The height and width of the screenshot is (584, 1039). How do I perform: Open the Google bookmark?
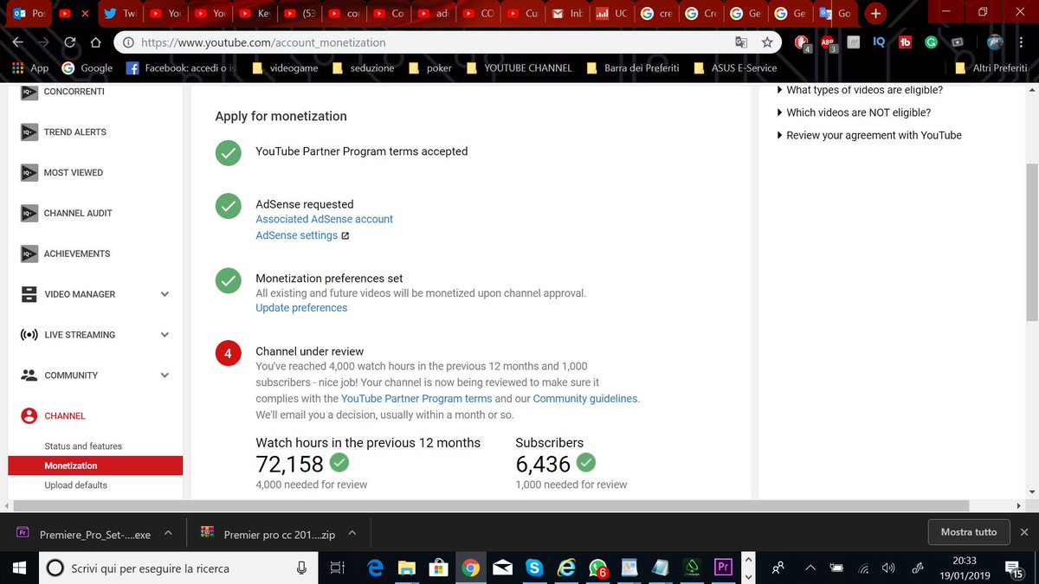(87, 68)
